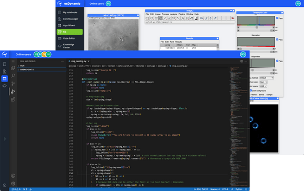Select the Polygon selection tool in ImageJ
This screenshot has width=304, height=191.
[x=156, y=18]
